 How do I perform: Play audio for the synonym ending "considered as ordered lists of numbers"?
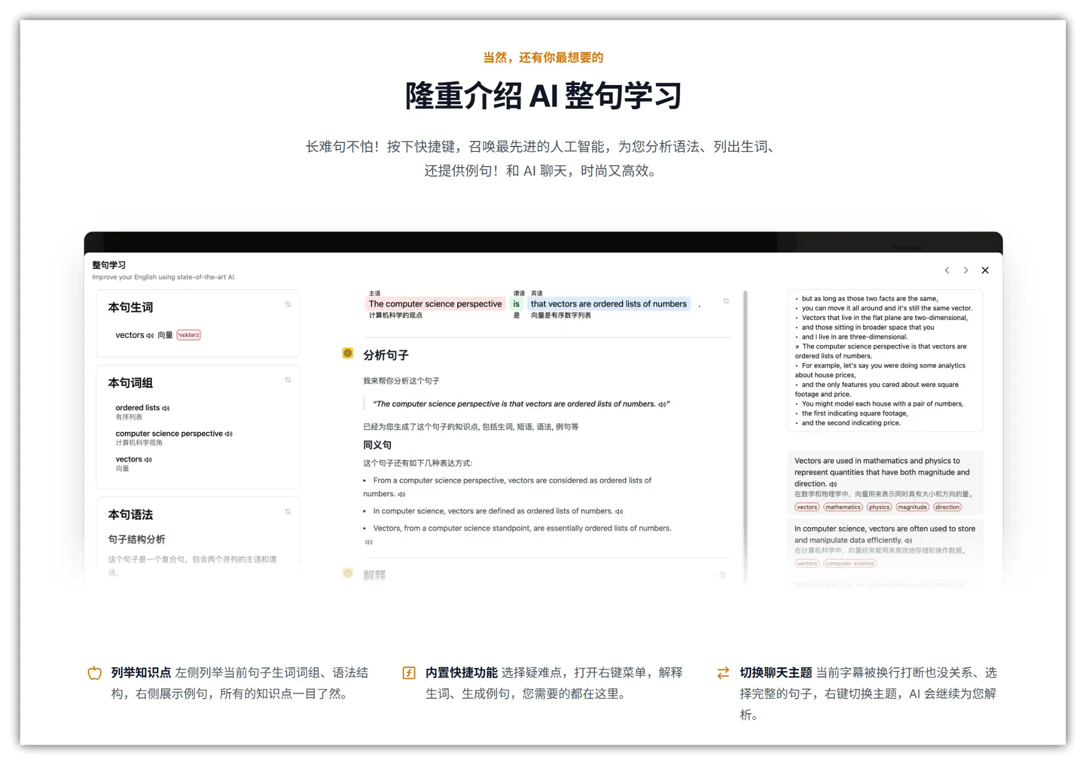pyautogui.click(x=402, y=494)
